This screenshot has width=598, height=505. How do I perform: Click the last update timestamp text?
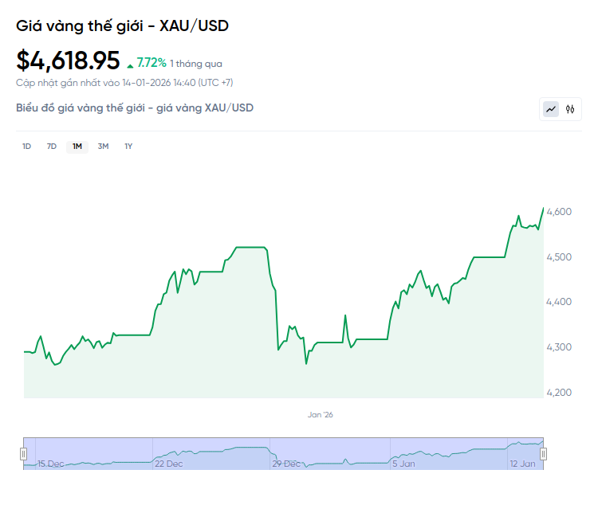click(x=124, y=82)
